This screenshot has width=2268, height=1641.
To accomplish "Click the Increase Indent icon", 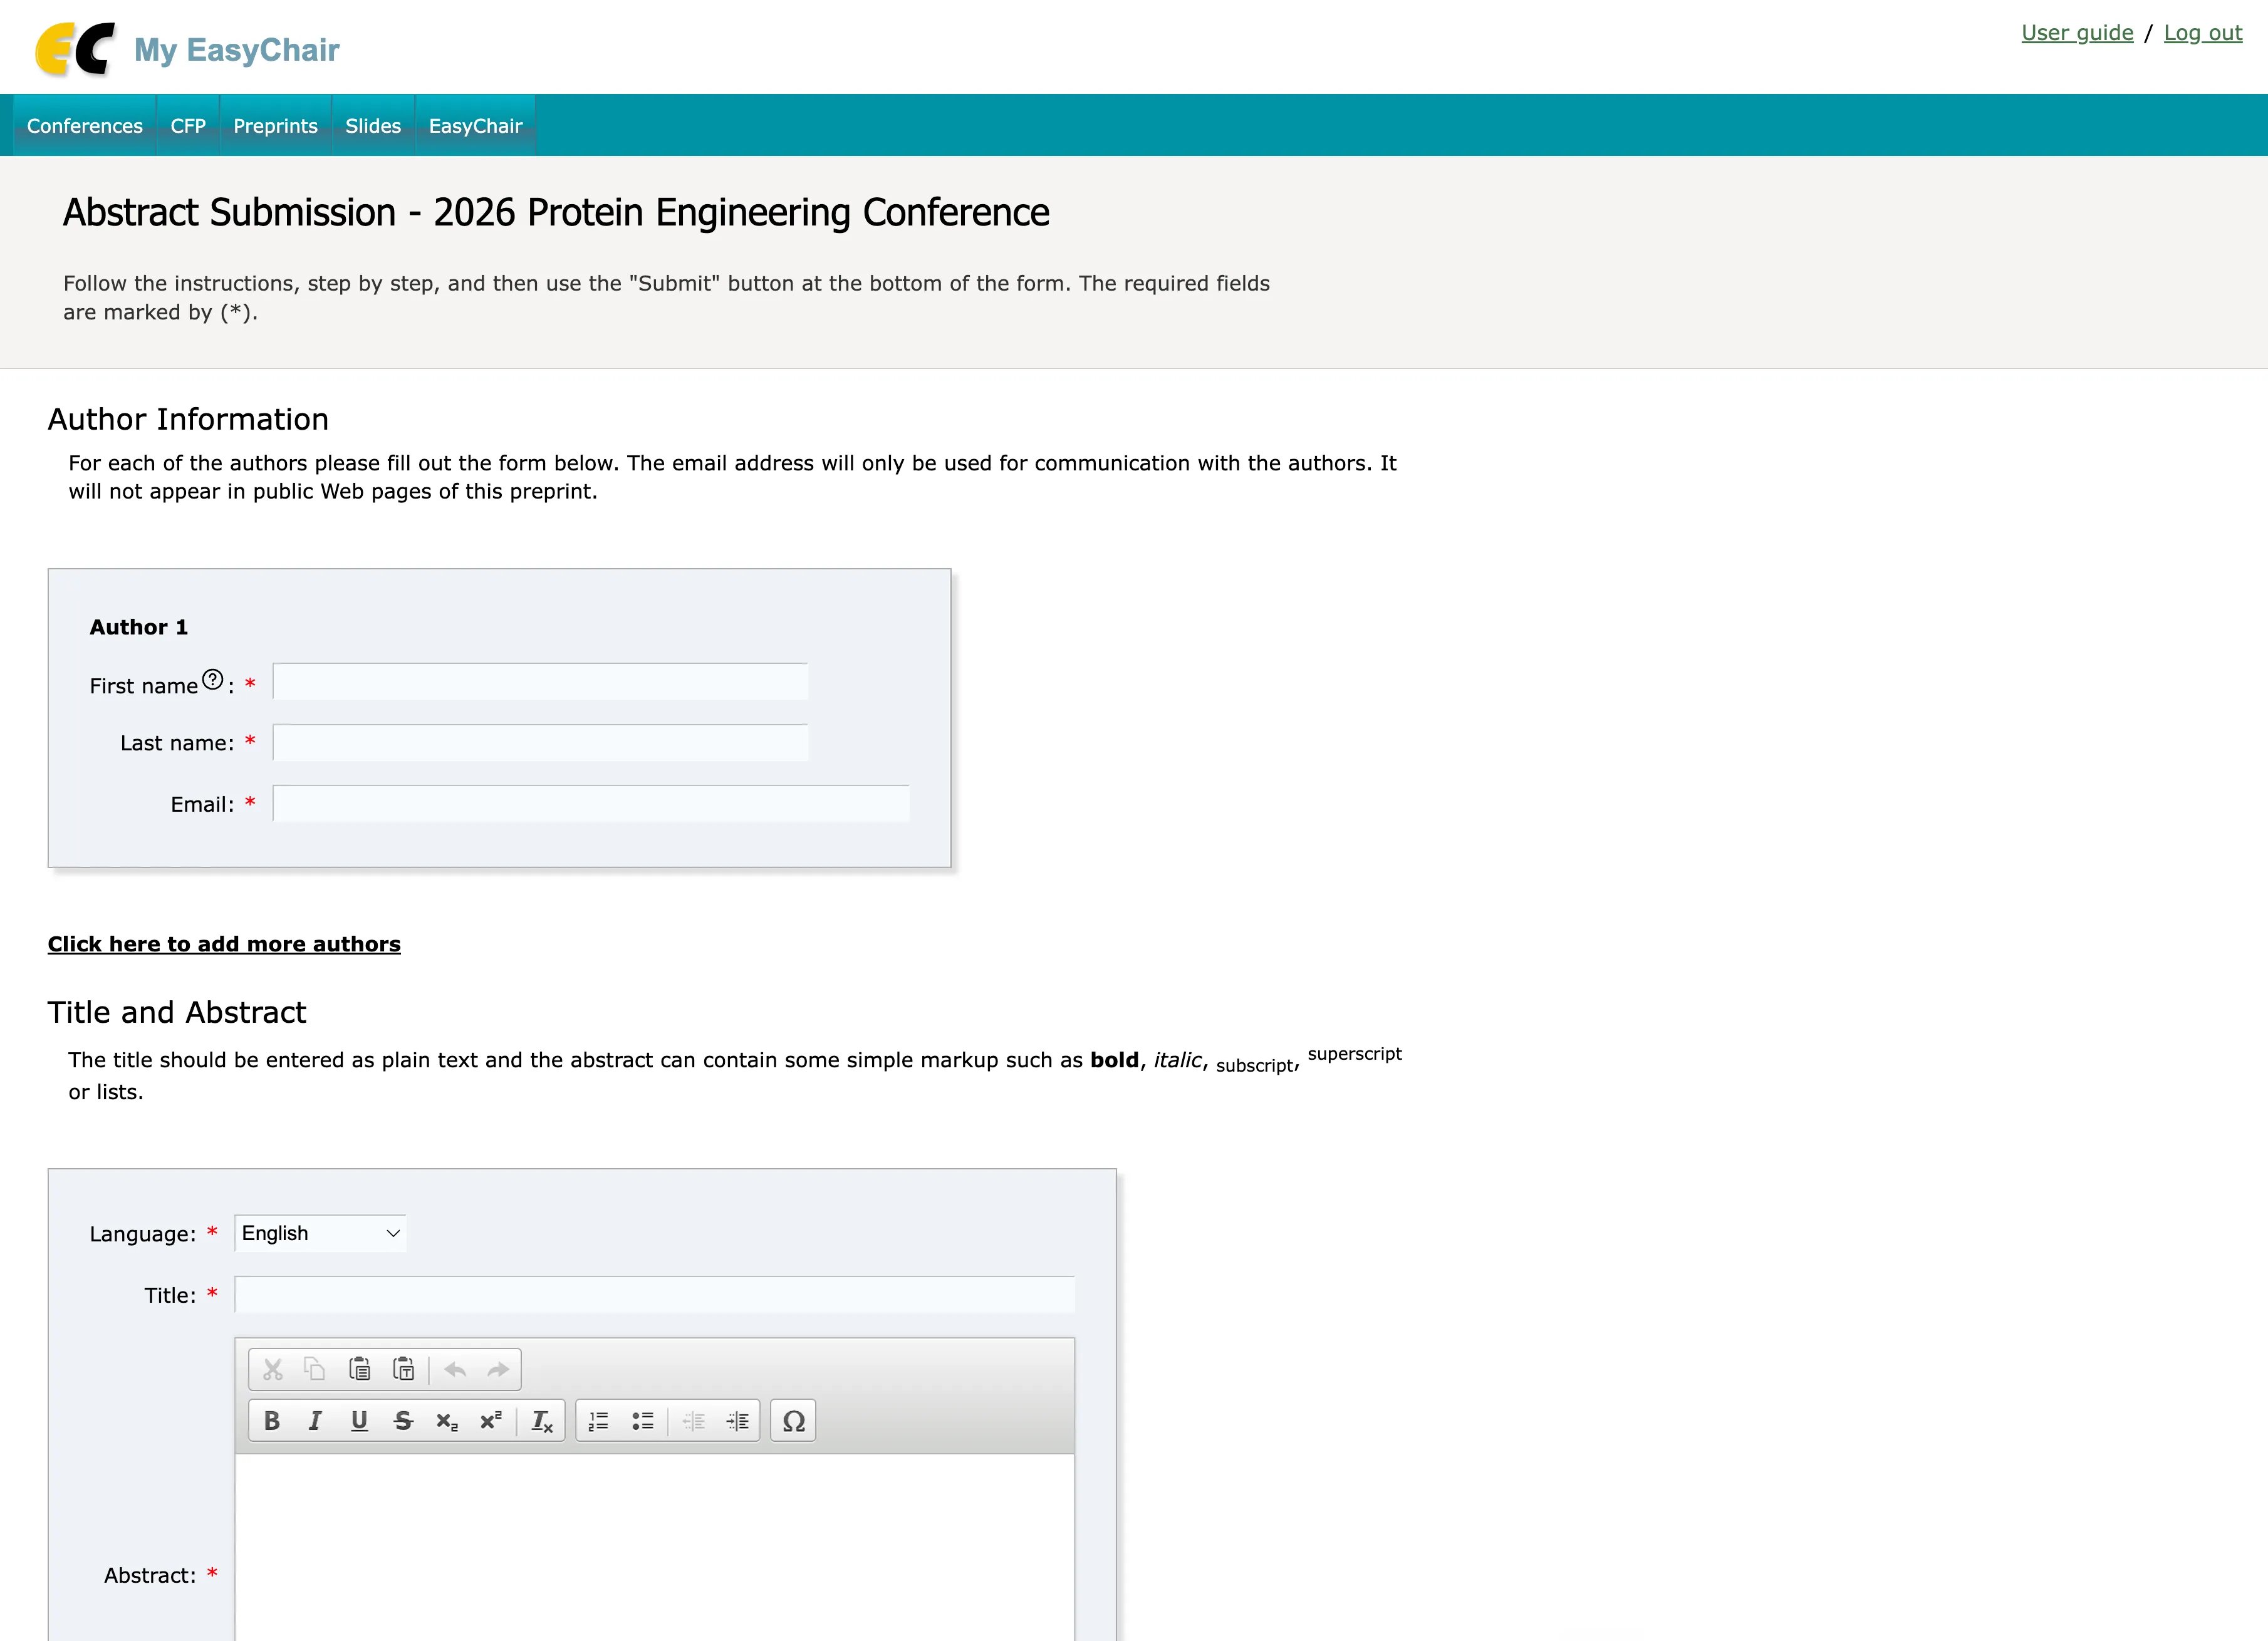I will [737, 1421].
